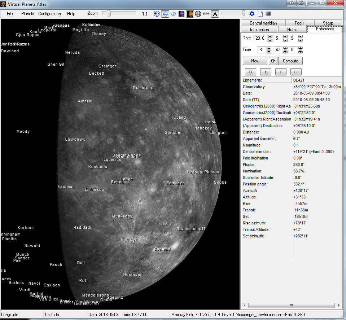Decrease the minutes value with down arrow
The width and height of the screenshot is (346, 320).
[x=285, y=51]
